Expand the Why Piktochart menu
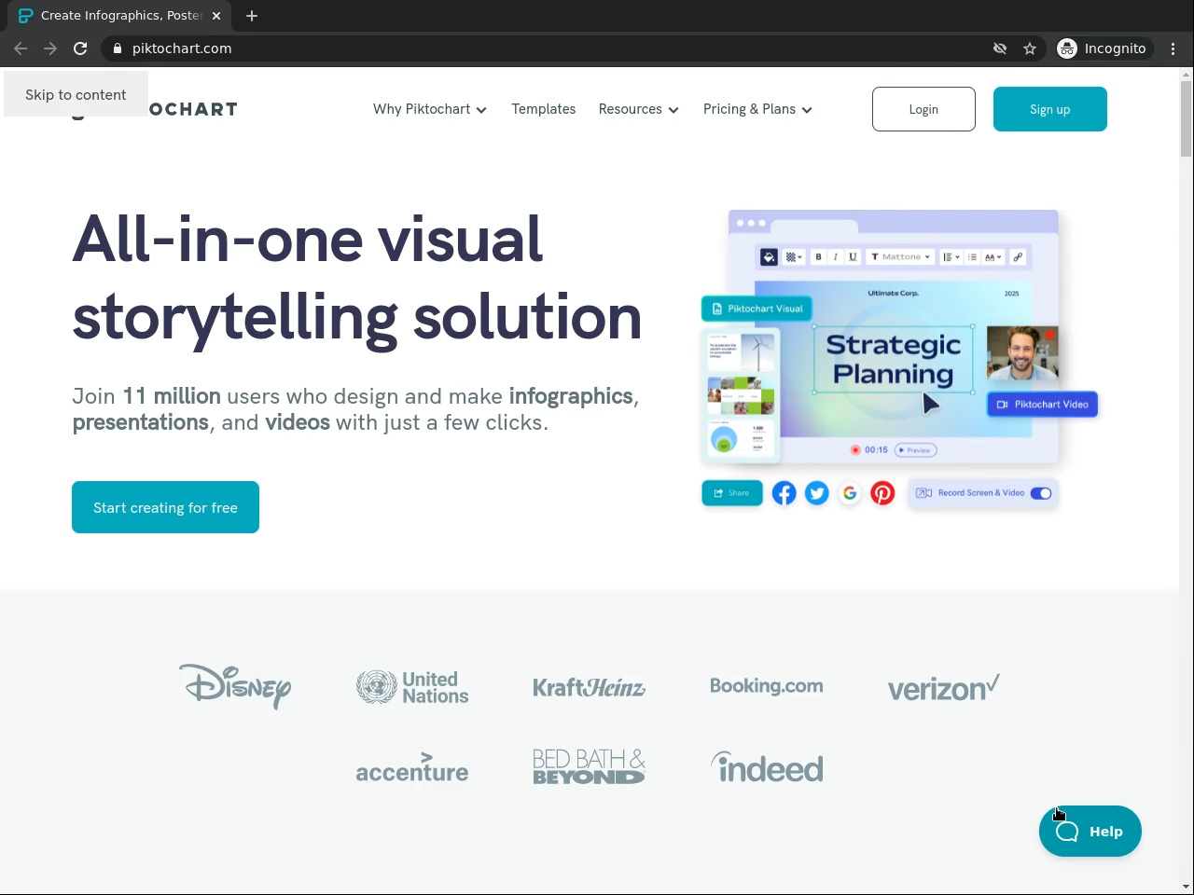This screenshot has height=895, width=1194. (430, 109)
